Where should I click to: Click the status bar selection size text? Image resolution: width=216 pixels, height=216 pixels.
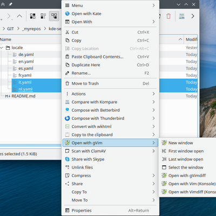[18, 154]
